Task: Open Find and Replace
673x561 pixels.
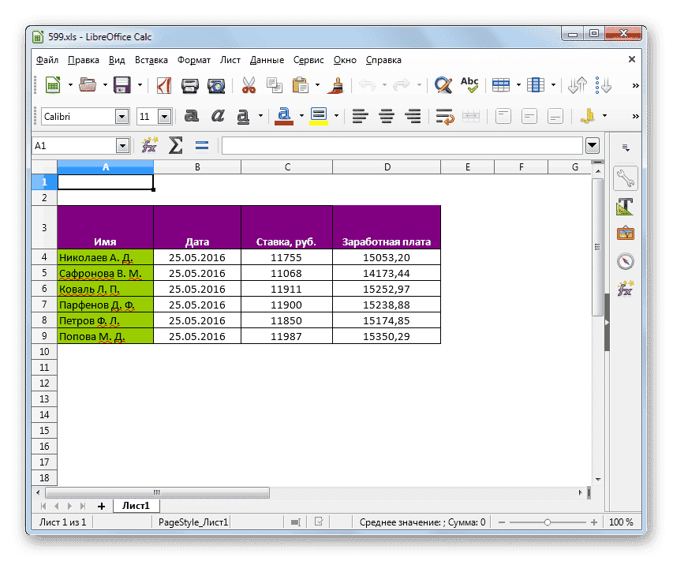Action: pyautogui.click(x=443, y=85)
